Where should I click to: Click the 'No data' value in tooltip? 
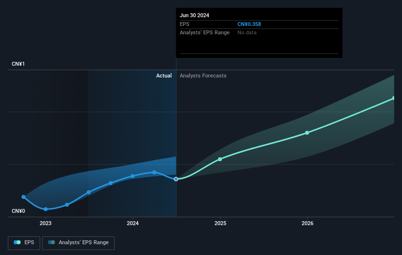[247, 32]
